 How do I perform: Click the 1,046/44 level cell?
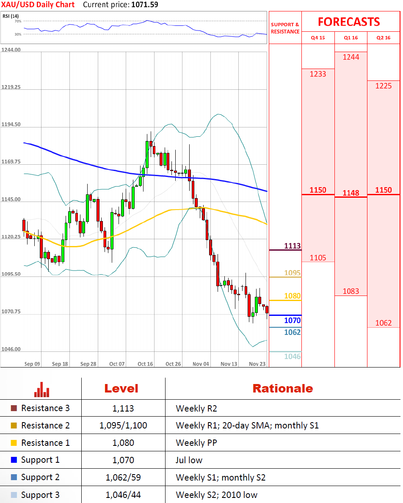123,495
